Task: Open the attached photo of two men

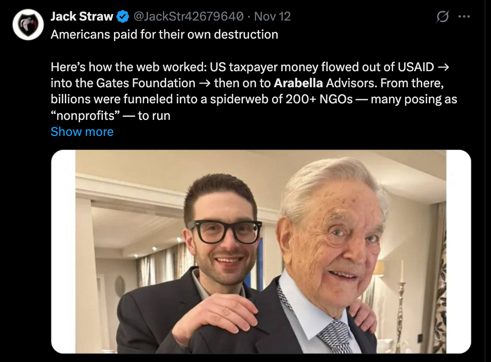Action: tap(261, 252)
